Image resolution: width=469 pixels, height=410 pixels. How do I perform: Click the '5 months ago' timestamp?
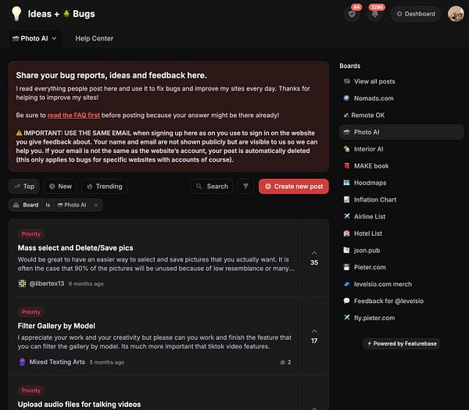coord(107,362)
